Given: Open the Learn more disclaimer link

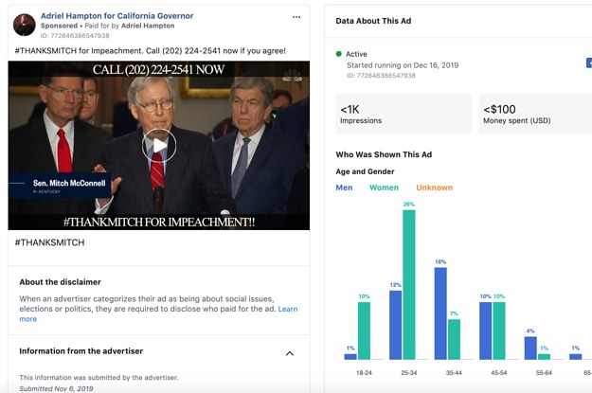Looking at the screenshot, I should [x=287, y=309].
